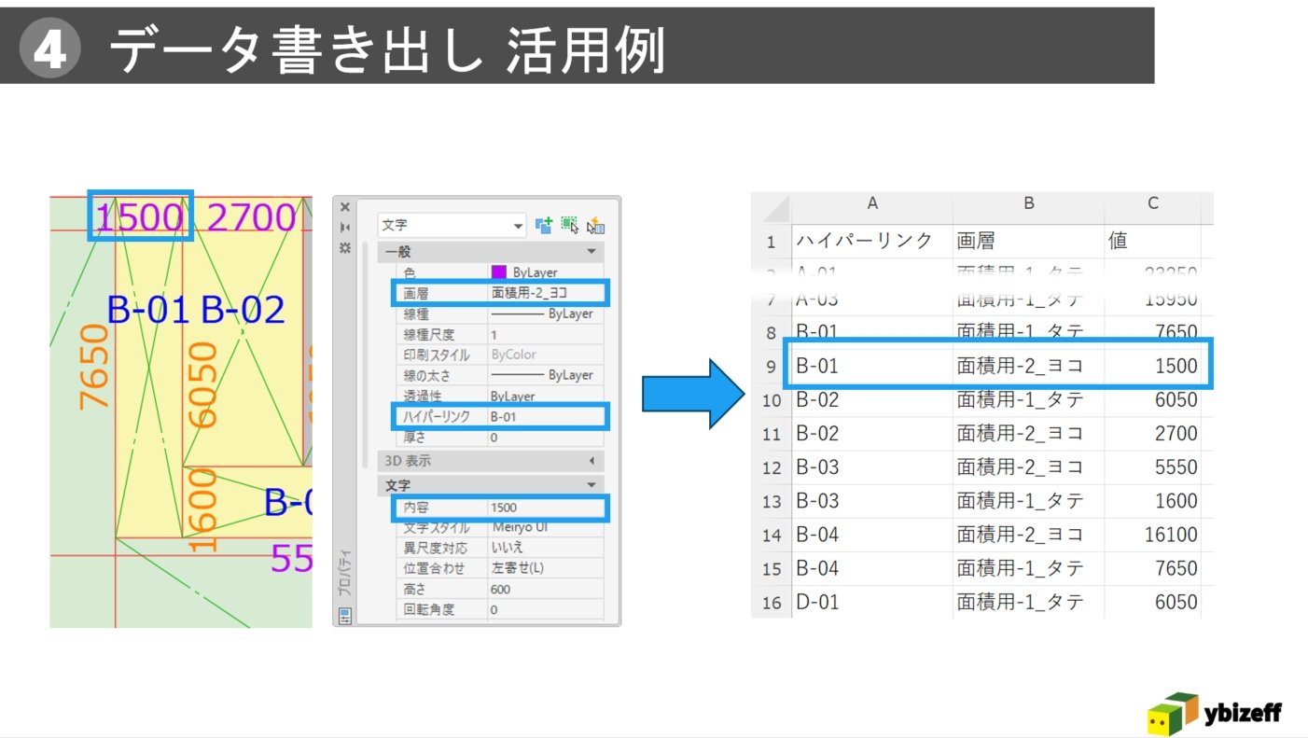Click the select-all corner of spreadsheet
This screenshot has height=738, width=1308.
pyautogui.click(x=772, y=206)
